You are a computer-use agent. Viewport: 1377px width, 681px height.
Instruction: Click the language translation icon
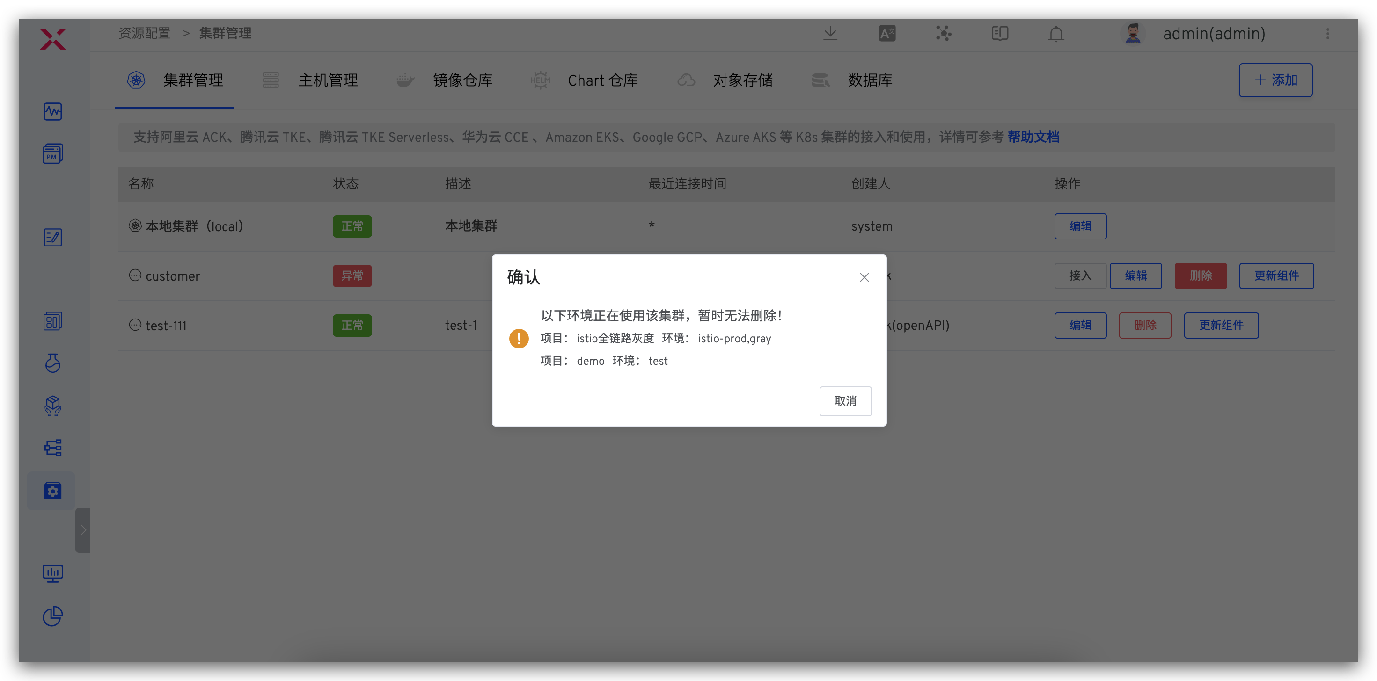pos(887,34)
